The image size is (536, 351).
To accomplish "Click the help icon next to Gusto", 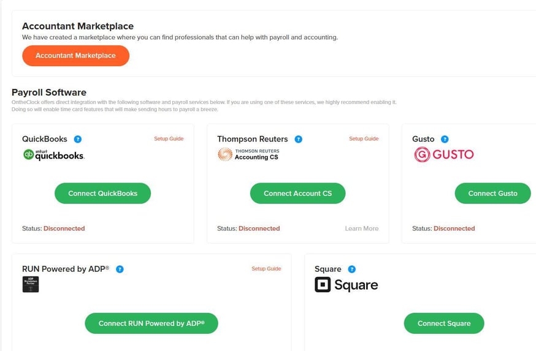I will click(x=445, y=139).
